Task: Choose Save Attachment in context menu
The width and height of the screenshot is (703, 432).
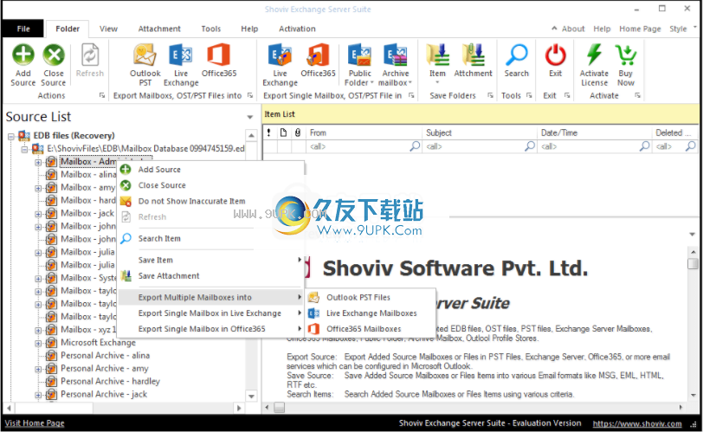Action: [x=210, y=275]
